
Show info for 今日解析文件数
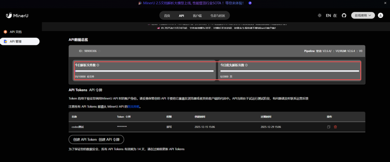pyautogui.click(x=98, y=65)
